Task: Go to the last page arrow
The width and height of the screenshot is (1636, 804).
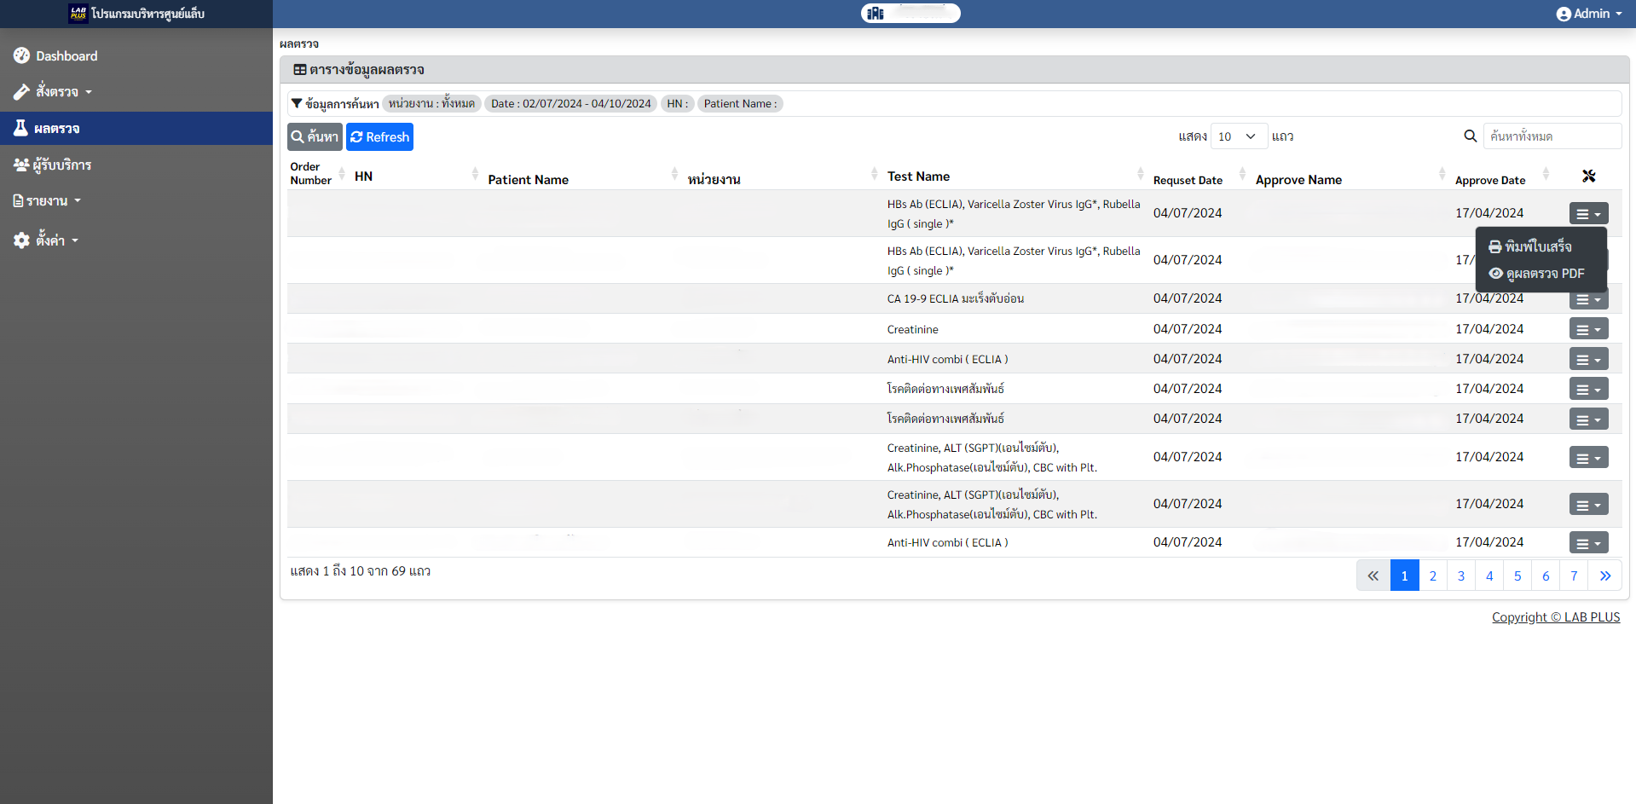Action: 1604,576
